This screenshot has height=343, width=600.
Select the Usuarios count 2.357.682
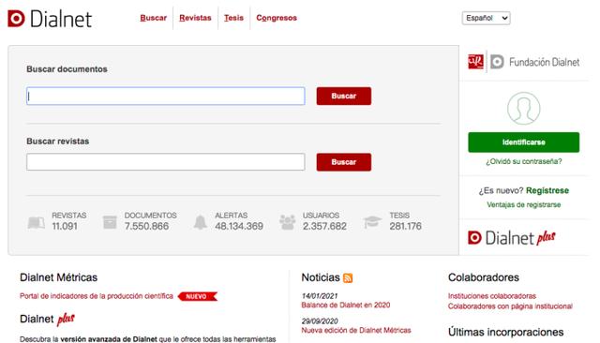pyautogui.click(x=324, y=227)
